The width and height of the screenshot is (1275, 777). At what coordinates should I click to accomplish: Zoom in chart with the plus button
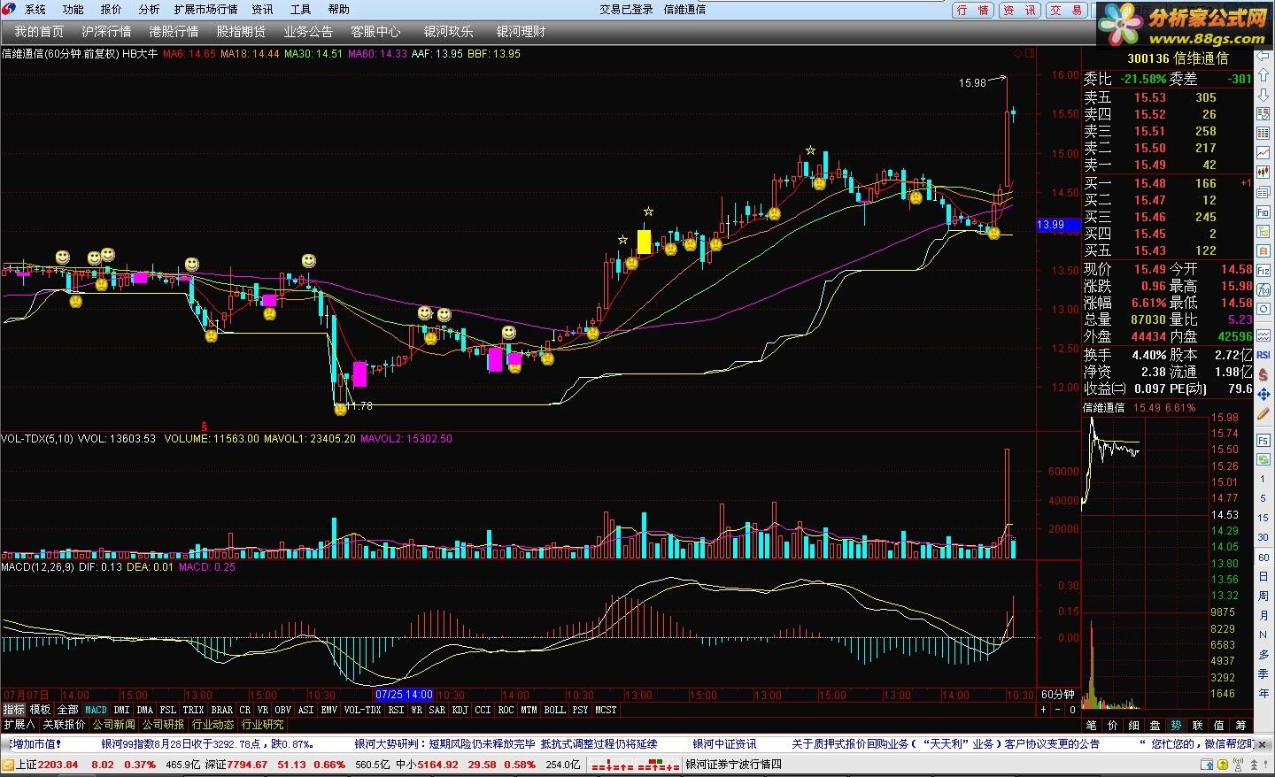pos(1043,710)
